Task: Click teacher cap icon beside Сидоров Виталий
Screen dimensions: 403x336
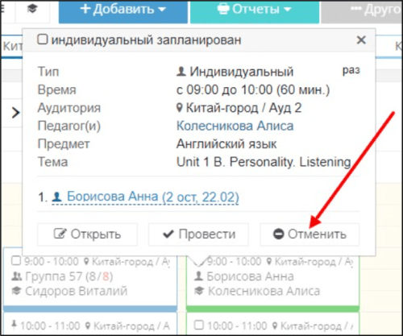Action: [16, 291]
